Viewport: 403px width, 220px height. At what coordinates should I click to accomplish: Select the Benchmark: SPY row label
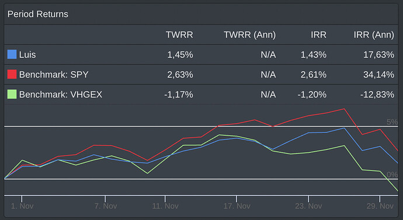point(54,75)
